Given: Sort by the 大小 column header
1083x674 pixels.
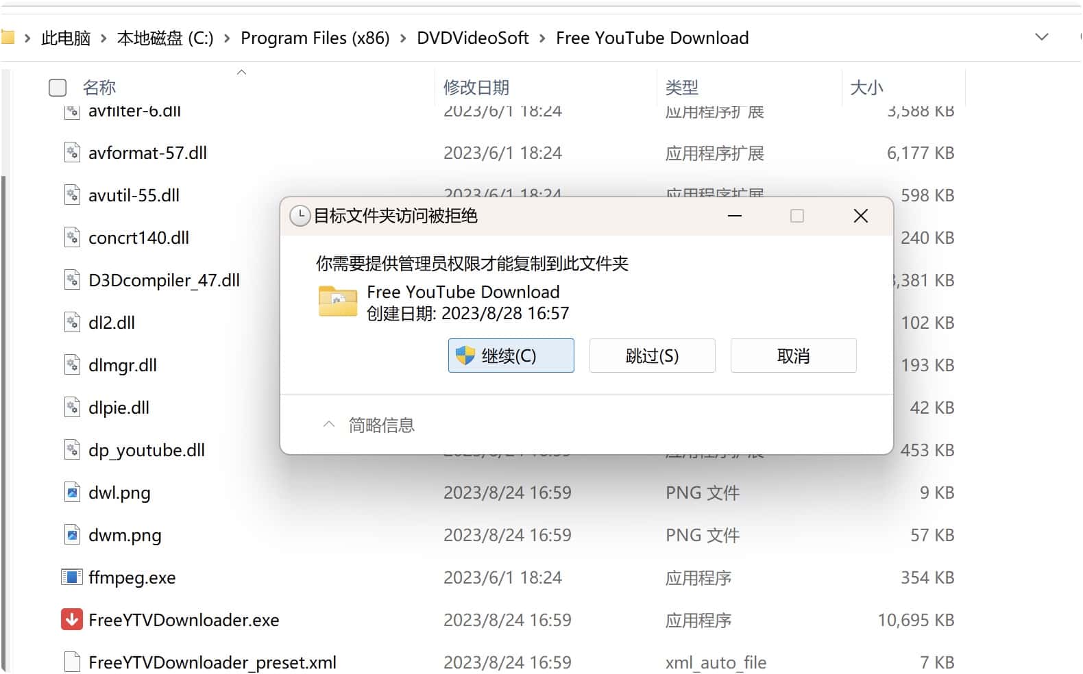Looking at the screenshot, I should pyautogui.click(x=866, y=87).
